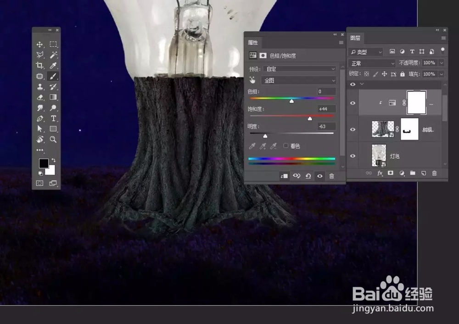
Task: Open the 属性 Properties tab
Action: point(253,43)
